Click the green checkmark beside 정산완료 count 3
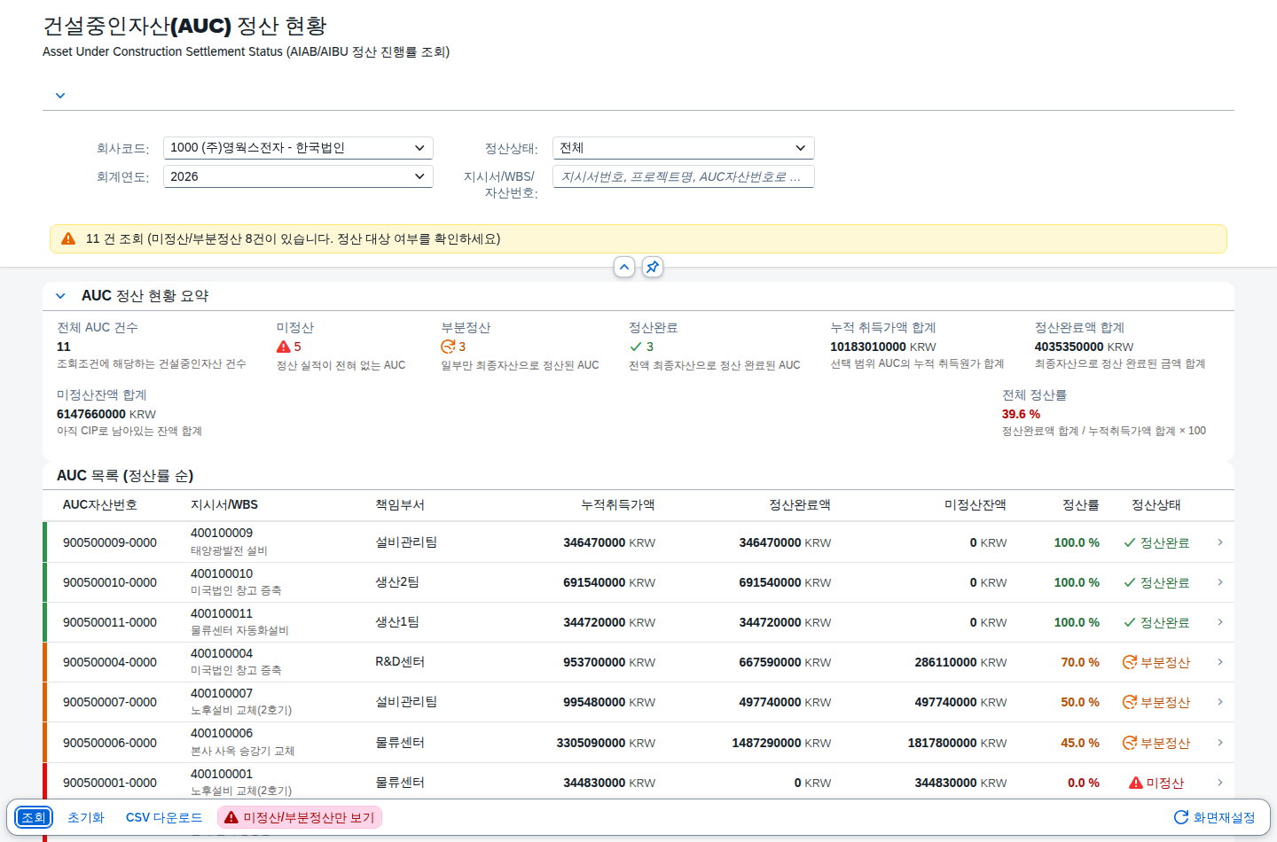Image resolution: width=1277 pixels, height=842 pixels. 636,347
